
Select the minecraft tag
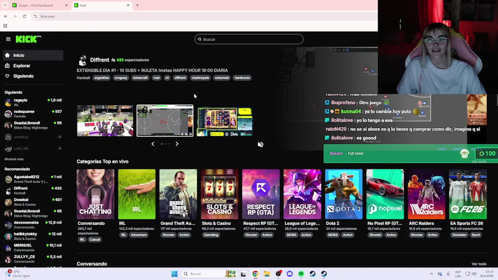pyautogui.click(x=140, y=78)
